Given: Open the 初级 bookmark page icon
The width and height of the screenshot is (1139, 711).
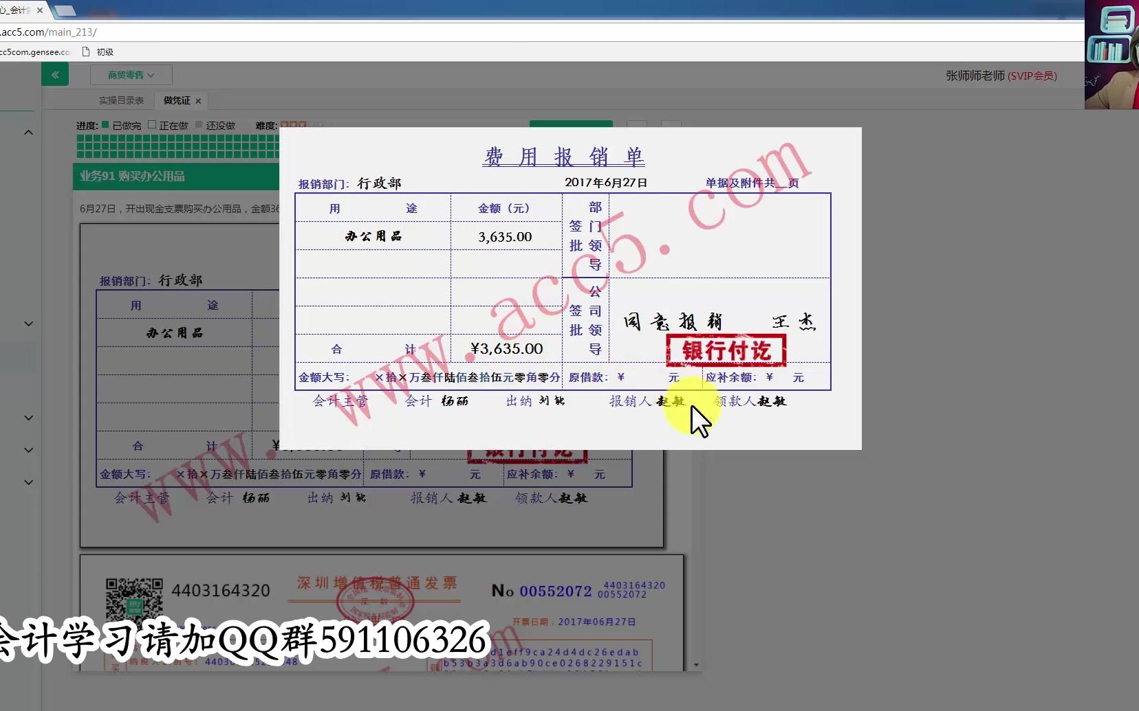Looking at the screenshot, I should tap(86, 52).
